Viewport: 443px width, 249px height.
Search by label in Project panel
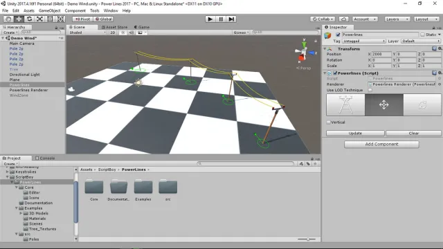(x=308, y=163)
